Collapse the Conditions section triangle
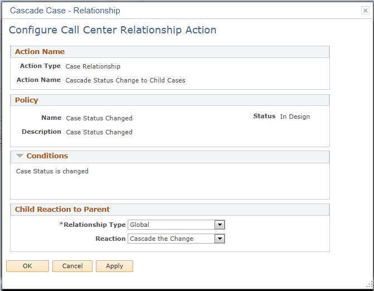Image resolution: width=374 pixels, height=291 pixels. pyautogui.click(x=20, y=156)
